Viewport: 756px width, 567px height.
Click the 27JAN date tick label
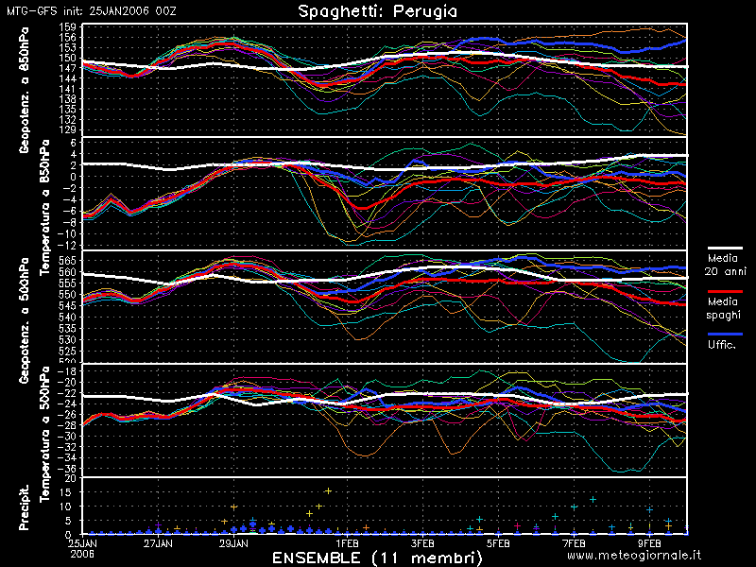(x=158, y=543)
